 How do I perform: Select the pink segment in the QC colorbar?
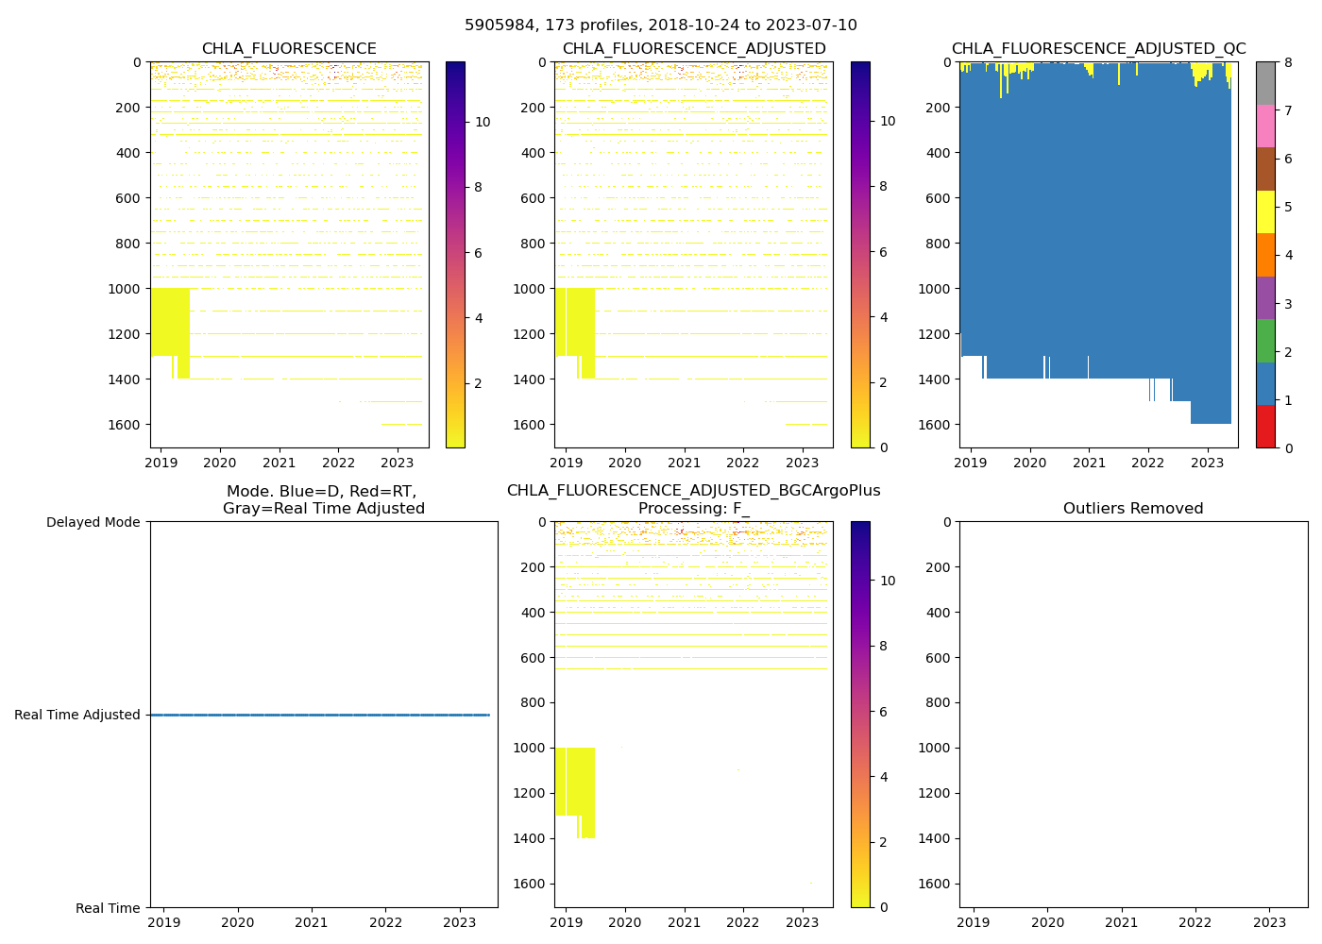pyautogui.click(x=1265, y=126)
